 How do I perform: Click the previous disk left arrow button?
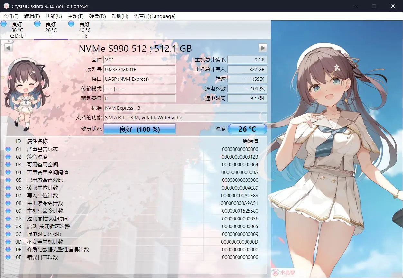click(9, 48)
